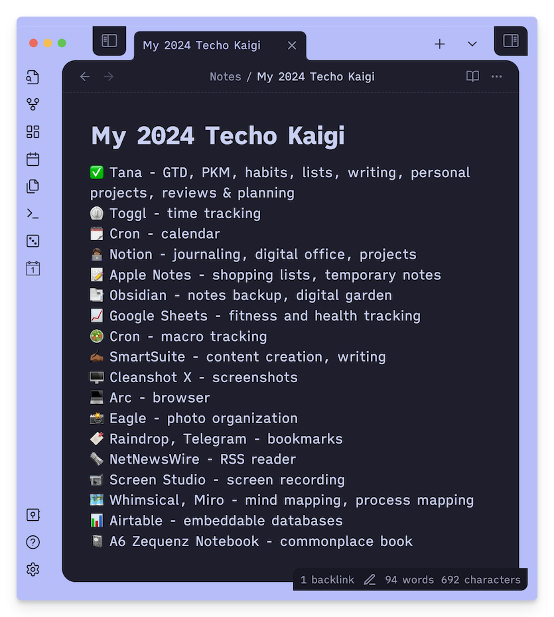Click the 94 words status count
554x617 pixels.
(409, 580)
